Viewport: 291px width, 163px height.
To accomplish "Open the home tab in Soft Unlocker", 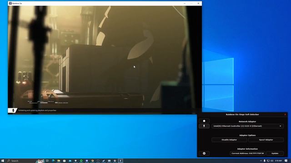I will 204,121.
